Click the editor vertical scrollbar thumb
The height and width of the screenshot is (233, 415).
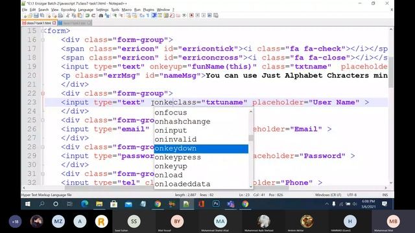pyautogui.click(x=391, y=72)
